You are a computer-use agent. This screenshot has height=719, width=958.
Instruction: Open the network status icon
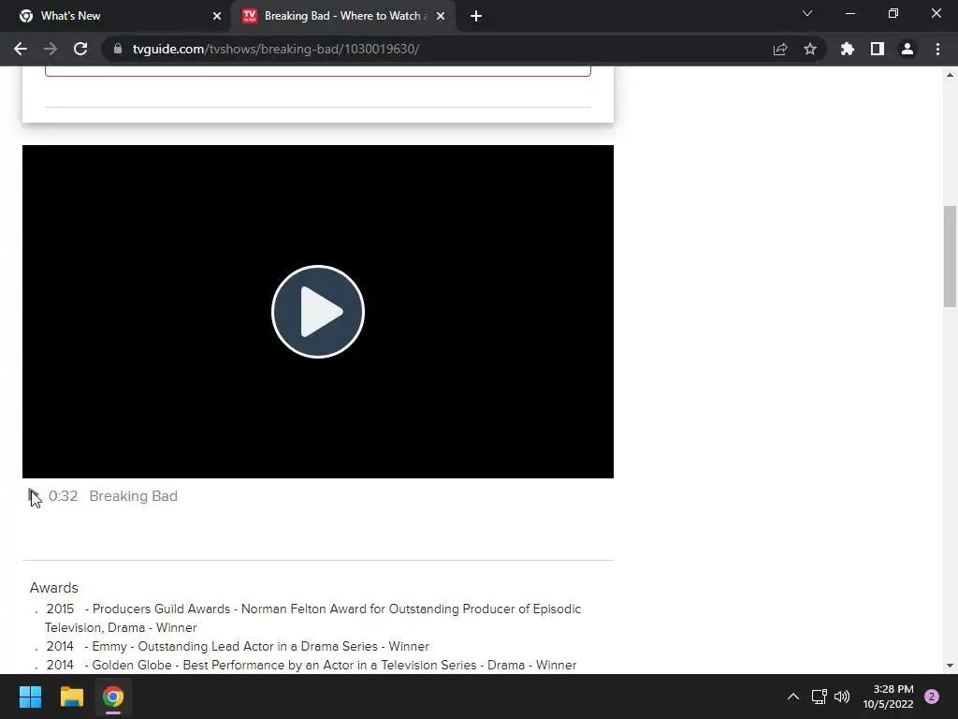coord(819,697)
